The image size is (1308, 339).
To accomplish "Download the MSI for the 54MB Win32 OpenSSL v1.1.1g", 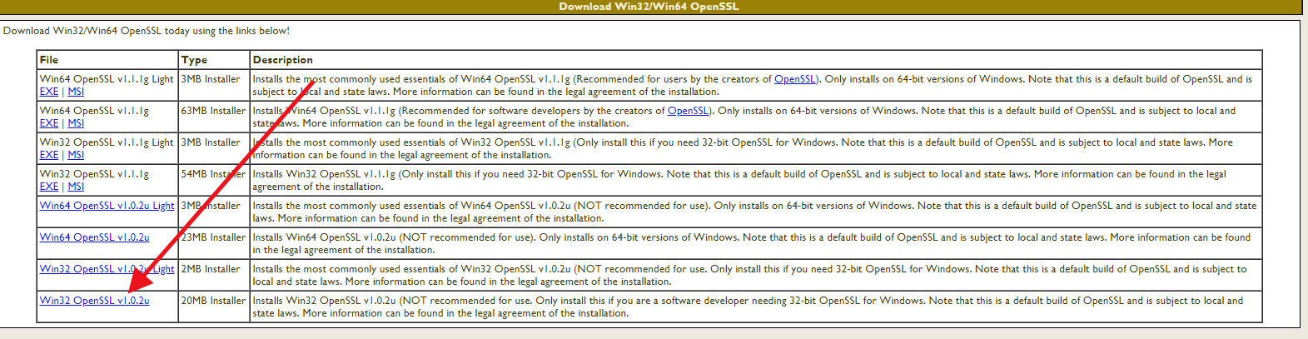I will pos(76,187).
